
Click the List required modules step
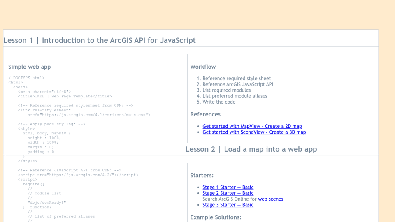tap(226, 90)
